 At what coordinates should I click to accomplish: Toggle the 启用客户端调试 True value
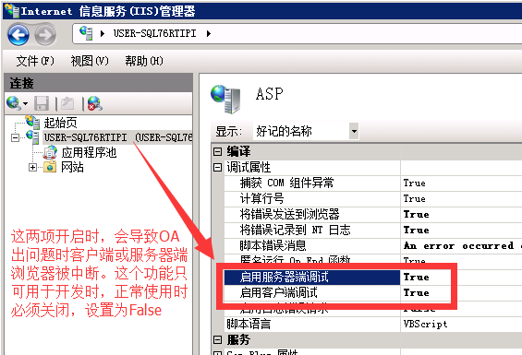click(416, 292)
